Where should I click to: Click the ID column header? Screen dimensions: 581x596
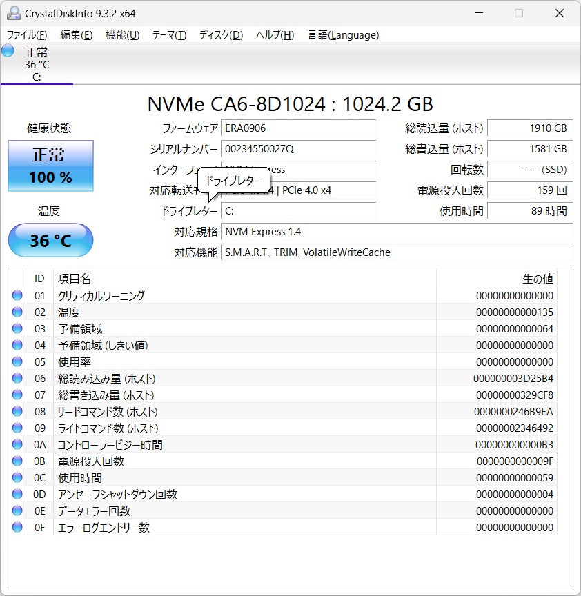[39, 279]
